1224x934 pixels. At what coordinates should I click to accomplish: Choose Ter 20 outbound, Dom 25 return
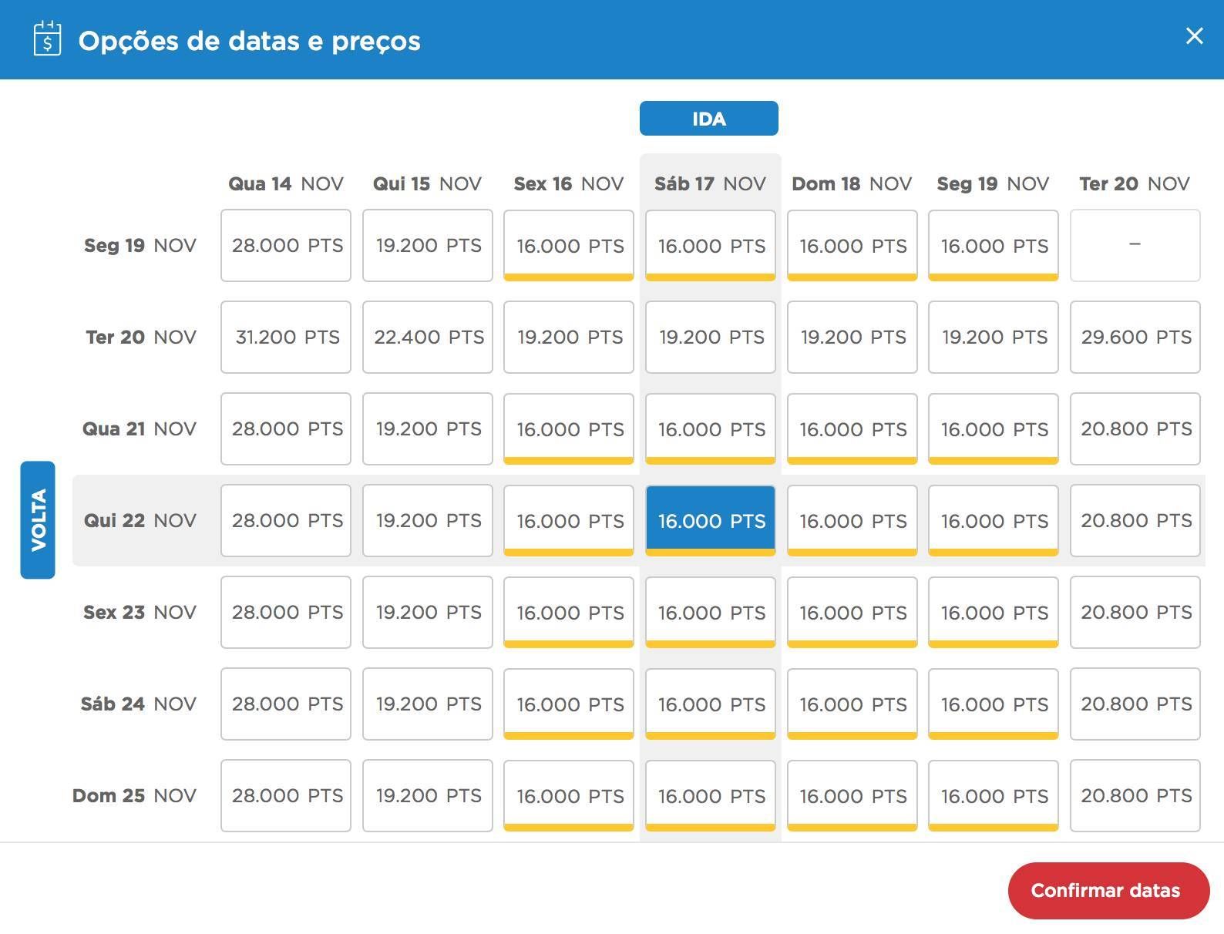coord(1135,795)
